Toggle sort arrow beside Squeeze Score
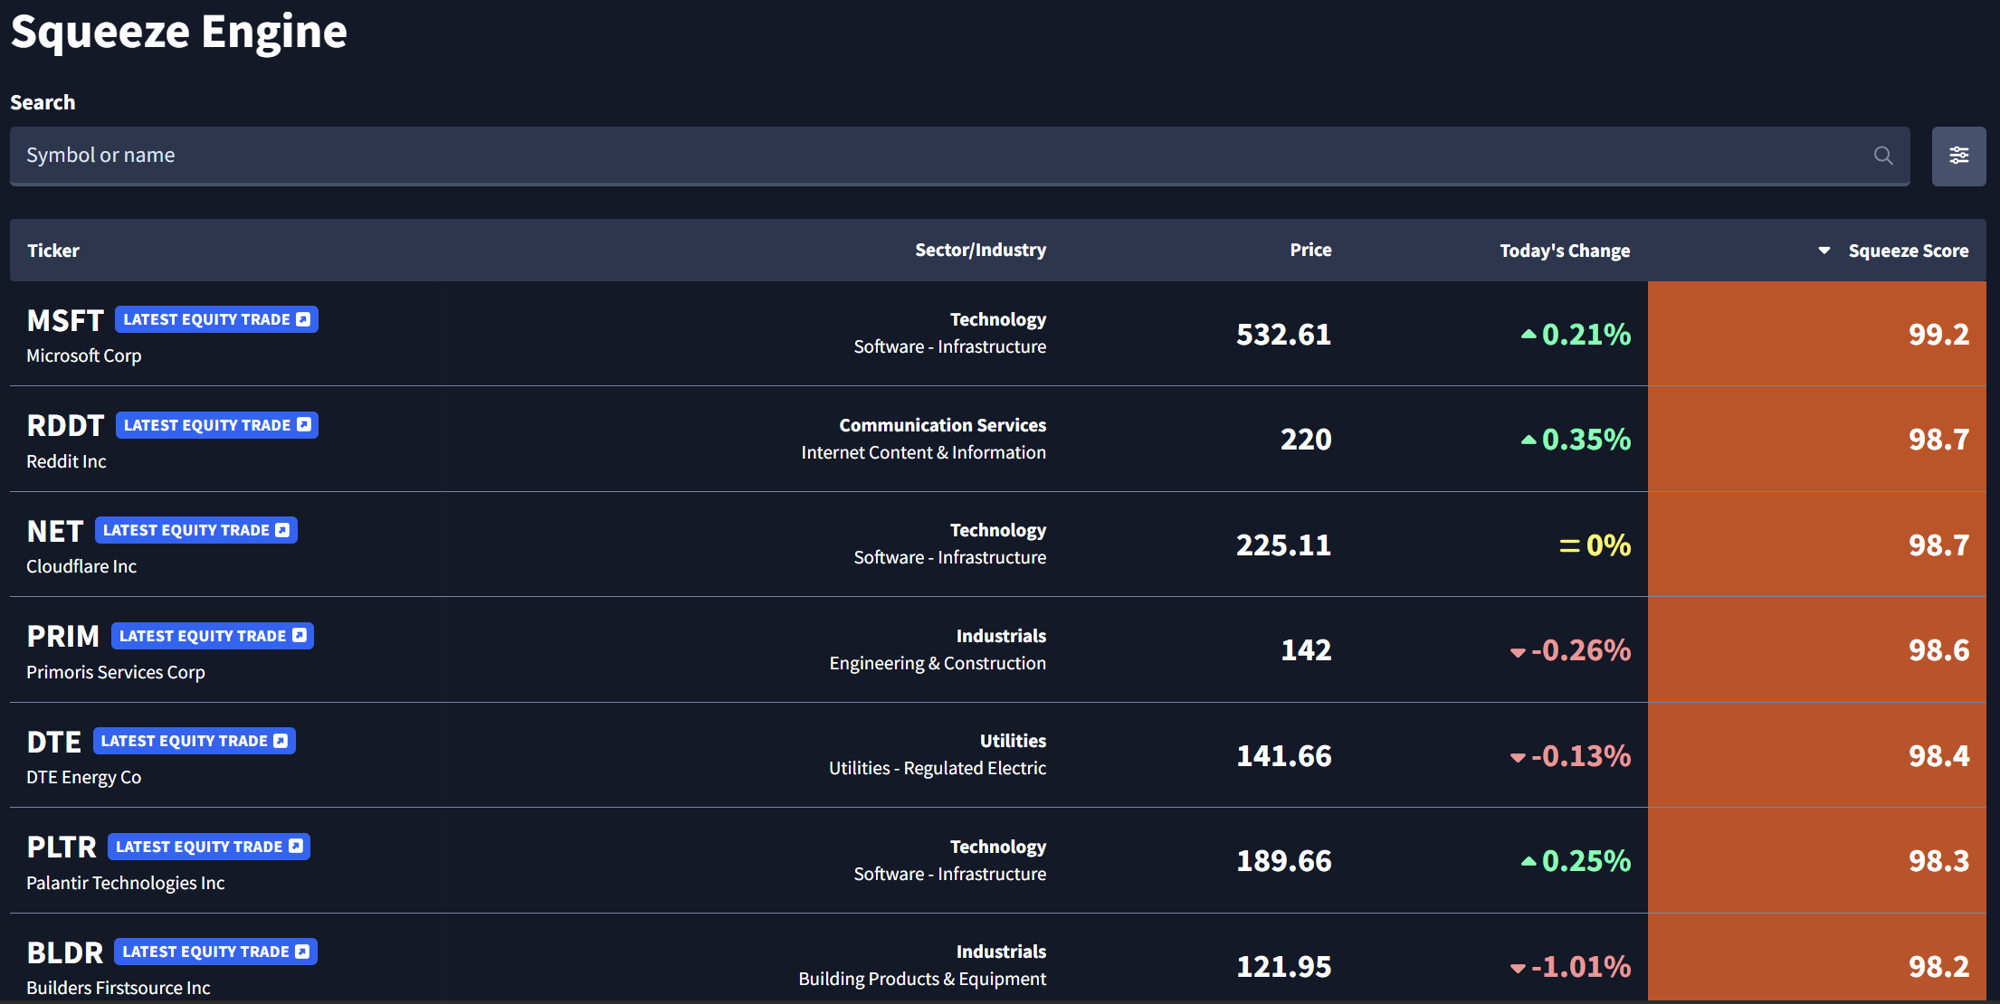Viewport: 2000px width, 1004px height. pyautogui.click(x=1824, y=251)
